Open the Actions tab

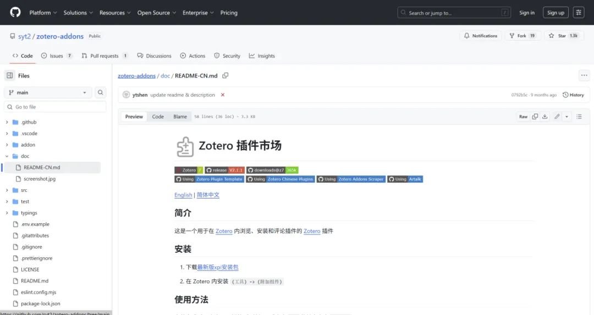pyautogui.click(x=193, y=56)
